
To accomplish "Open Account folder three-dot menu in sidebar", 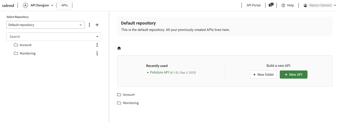I will coord(97,45).
